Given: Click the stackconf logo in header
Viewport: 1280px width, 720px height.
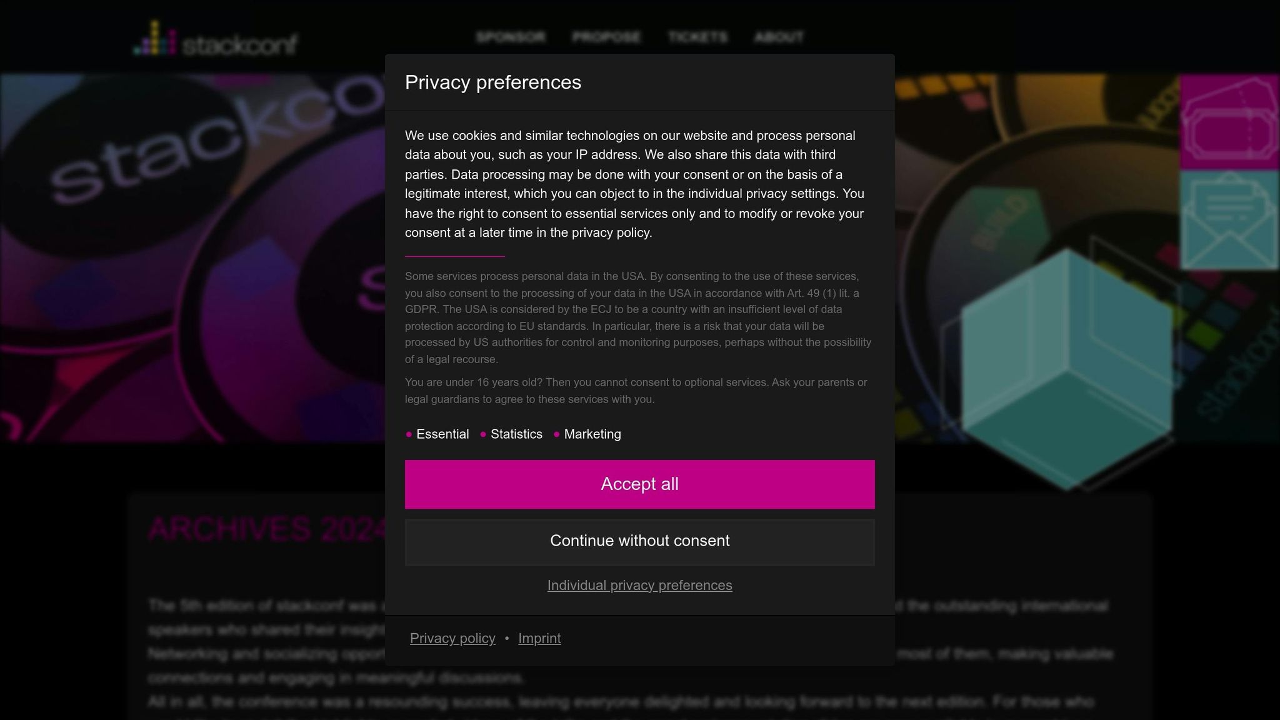Looking at the screenshot, I should pos(216,40).
